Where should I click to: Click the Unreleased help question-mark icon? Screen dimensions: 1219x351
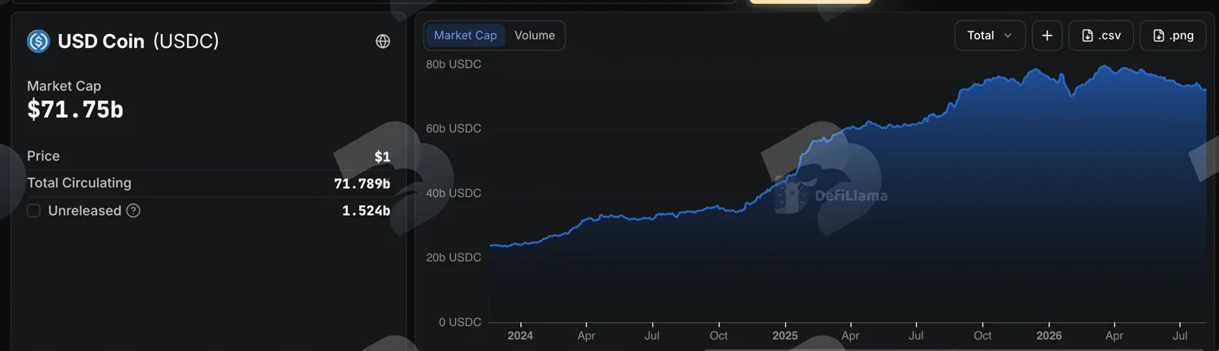click(133, 211)
